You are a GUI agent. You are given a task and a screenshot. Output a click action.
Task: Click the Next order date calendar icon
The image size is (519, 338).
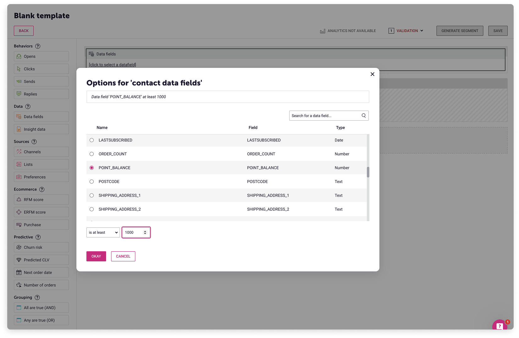pos(19,273)
